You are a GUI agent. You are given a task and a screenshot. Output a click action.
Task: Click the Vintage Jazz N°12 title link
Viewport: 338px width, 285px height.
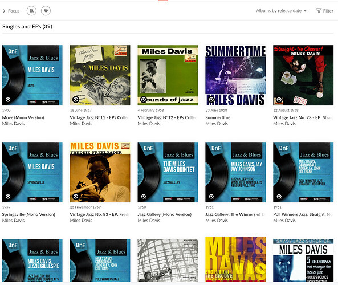point(167,117)
